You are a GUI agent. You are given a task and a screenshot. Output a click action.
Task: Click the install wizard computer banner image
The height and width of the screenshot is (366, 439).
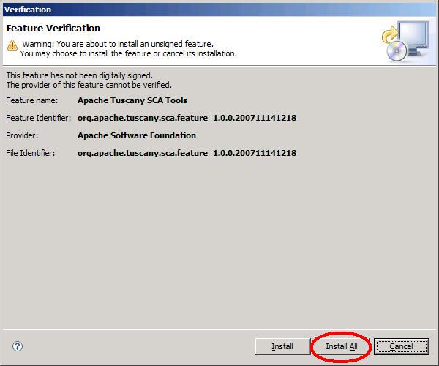point(405,41)
